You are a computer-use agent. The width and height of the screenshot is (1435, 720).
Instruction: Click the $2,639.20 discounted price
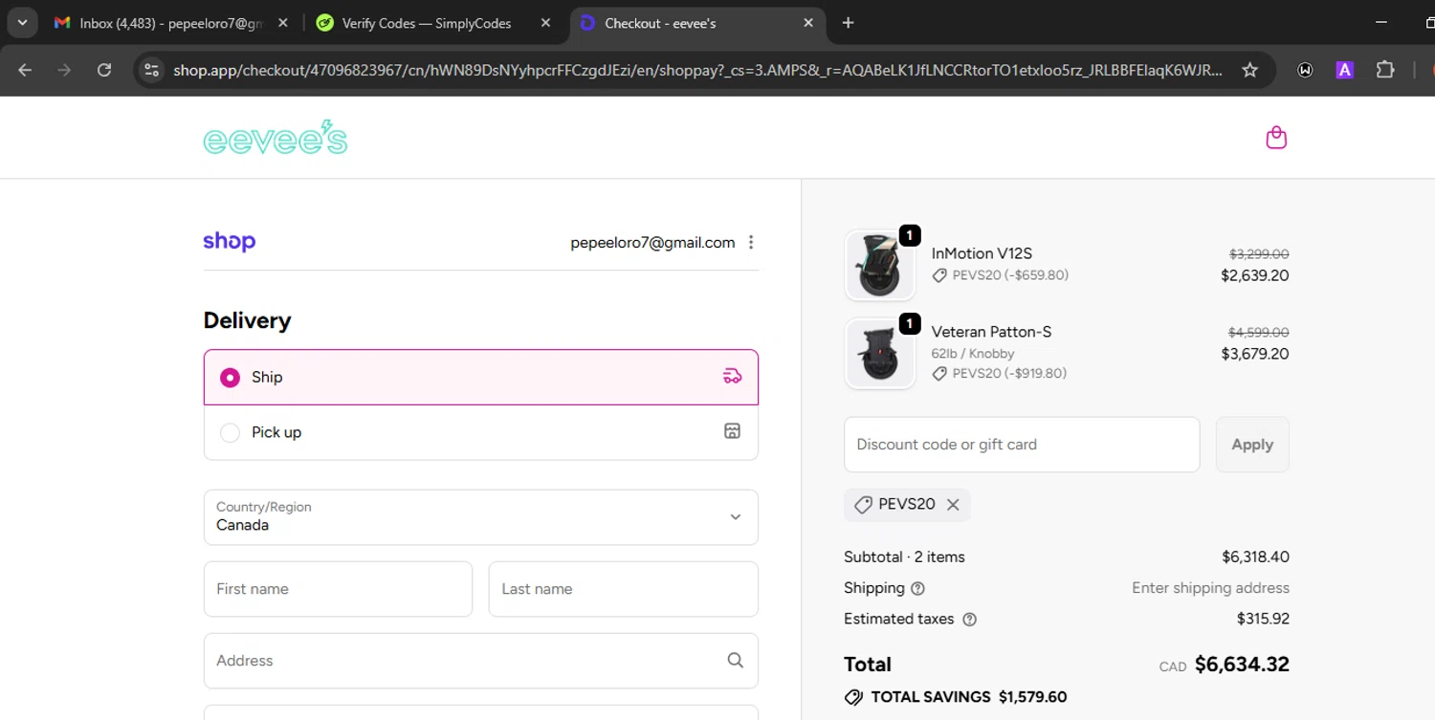[1255, 275]
